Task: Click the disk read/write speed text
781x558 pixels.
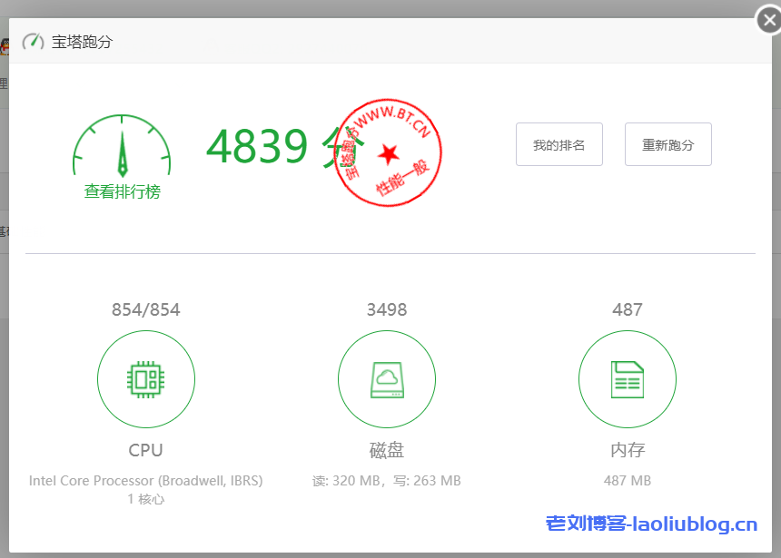Action: 386,481
